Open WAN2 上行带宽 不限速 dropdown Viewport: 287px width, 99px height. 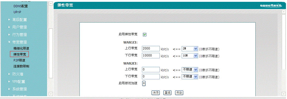(x=190, y=70)
